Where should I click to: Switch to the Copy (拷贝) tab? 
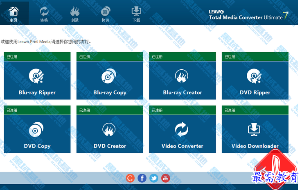pos(106,14)
